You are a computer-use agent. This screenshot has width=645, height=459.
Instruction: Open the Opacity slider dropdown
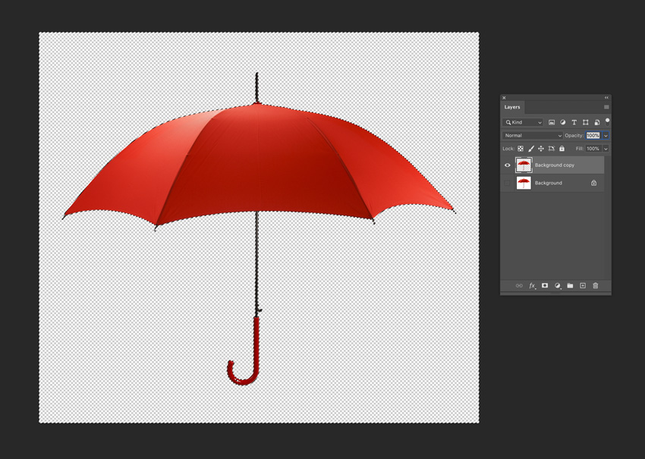click(x=606, y=135)
